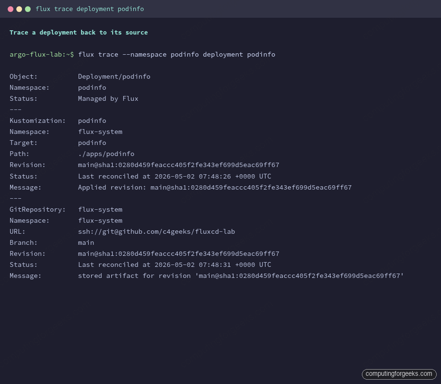Click the GitRepository Revision sha1 value

[x=179, y=253]
